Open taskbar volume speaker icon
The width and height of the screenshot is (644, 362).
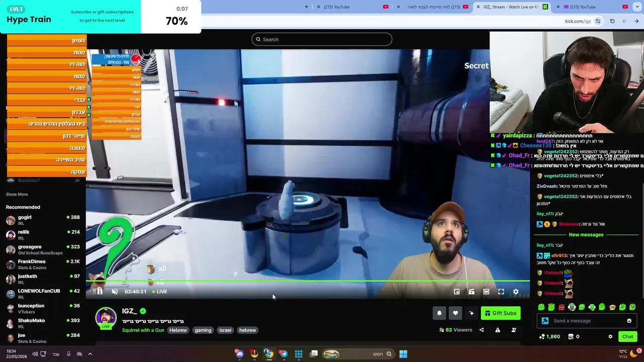(35, 354)
